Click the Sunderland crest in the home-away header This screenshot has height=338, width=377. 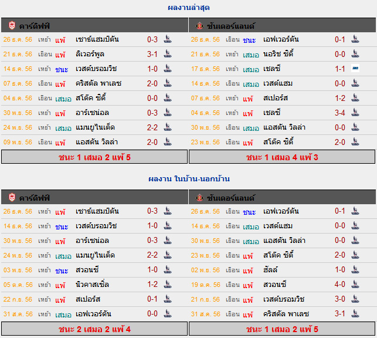199,198
